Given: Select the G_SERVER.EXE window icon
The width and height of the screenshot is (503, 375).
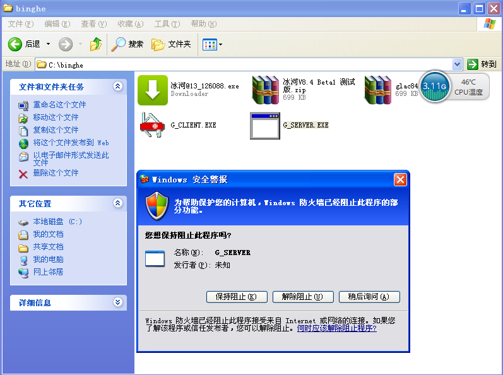Looking at the screenshot, I should point(265,126).
